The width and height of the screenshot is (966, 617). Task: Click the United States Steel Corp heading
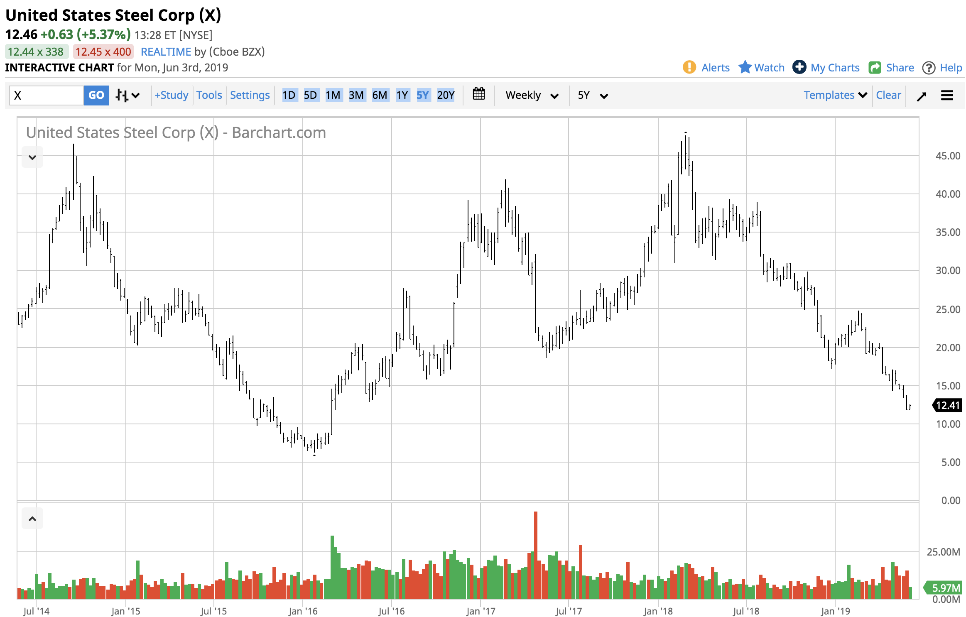[113, 15]
